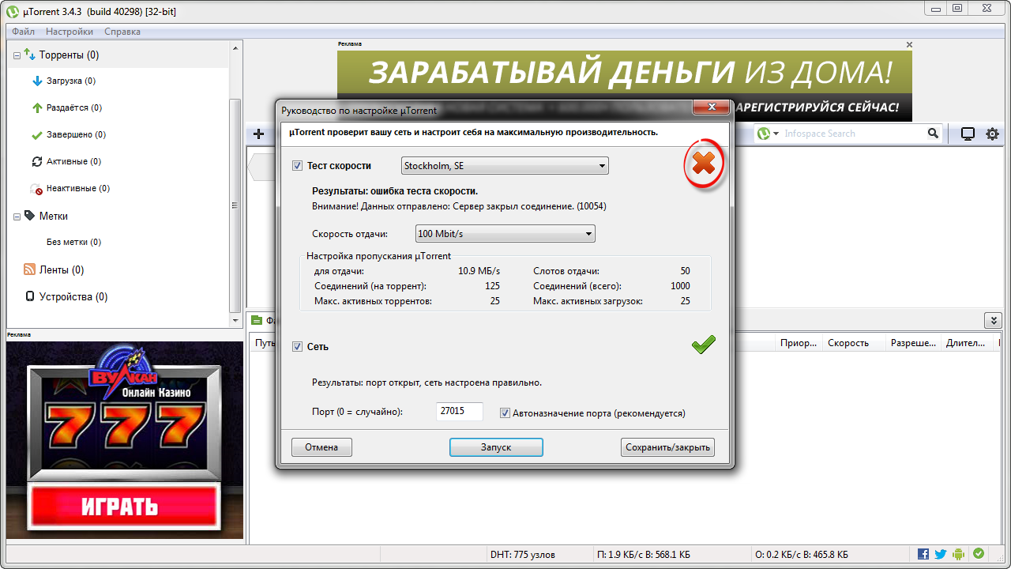Toggle the Сеть checkbox
Image resolution: width=1011 pixels, height=569 pixels.
[x=298, y=347]
